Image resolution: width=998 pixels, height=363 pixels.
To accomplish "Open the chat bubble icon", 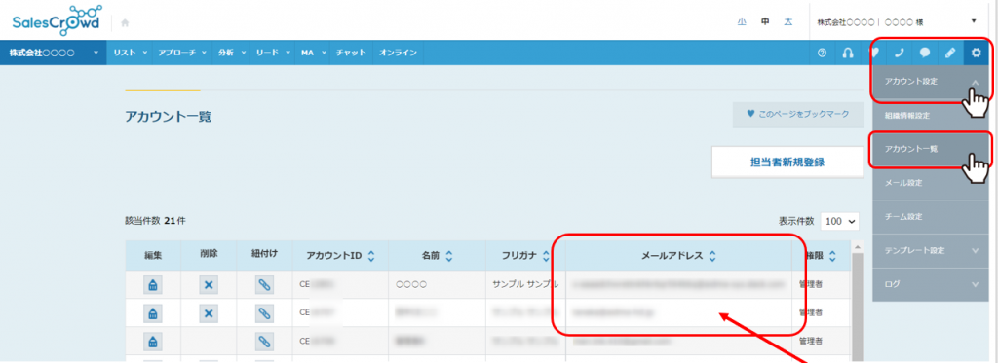I will tap(925, 53).
